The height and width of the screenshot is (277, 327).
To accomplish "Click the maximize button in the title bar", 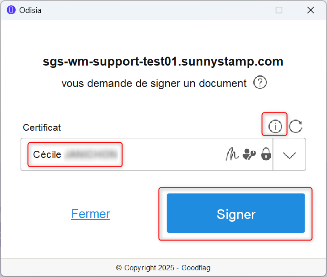I will (279, 10).
